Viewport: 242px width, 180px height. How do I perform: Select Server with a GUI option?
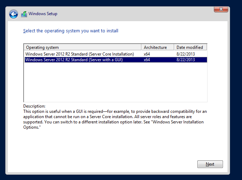[116, 60]
